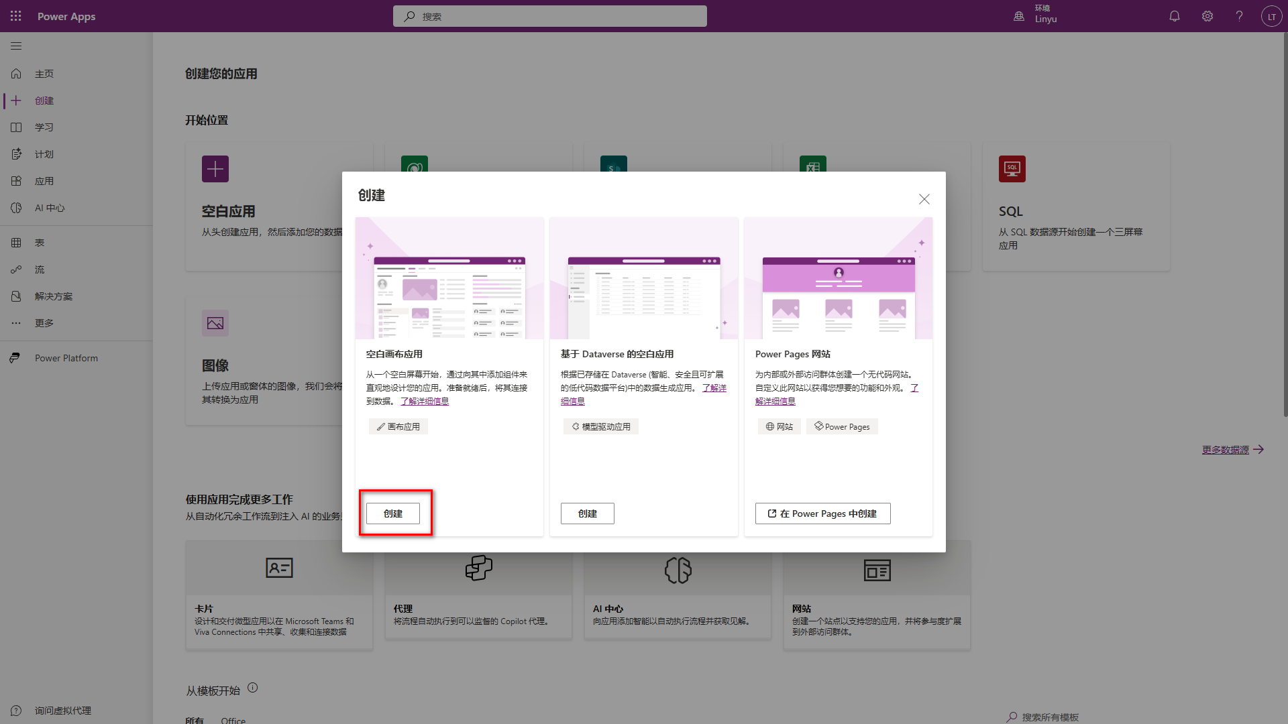Image resolution: width=1288 pixels, height=724 pixels.
Task: Click the help question mark icon
Action: tap(1239, 16)
